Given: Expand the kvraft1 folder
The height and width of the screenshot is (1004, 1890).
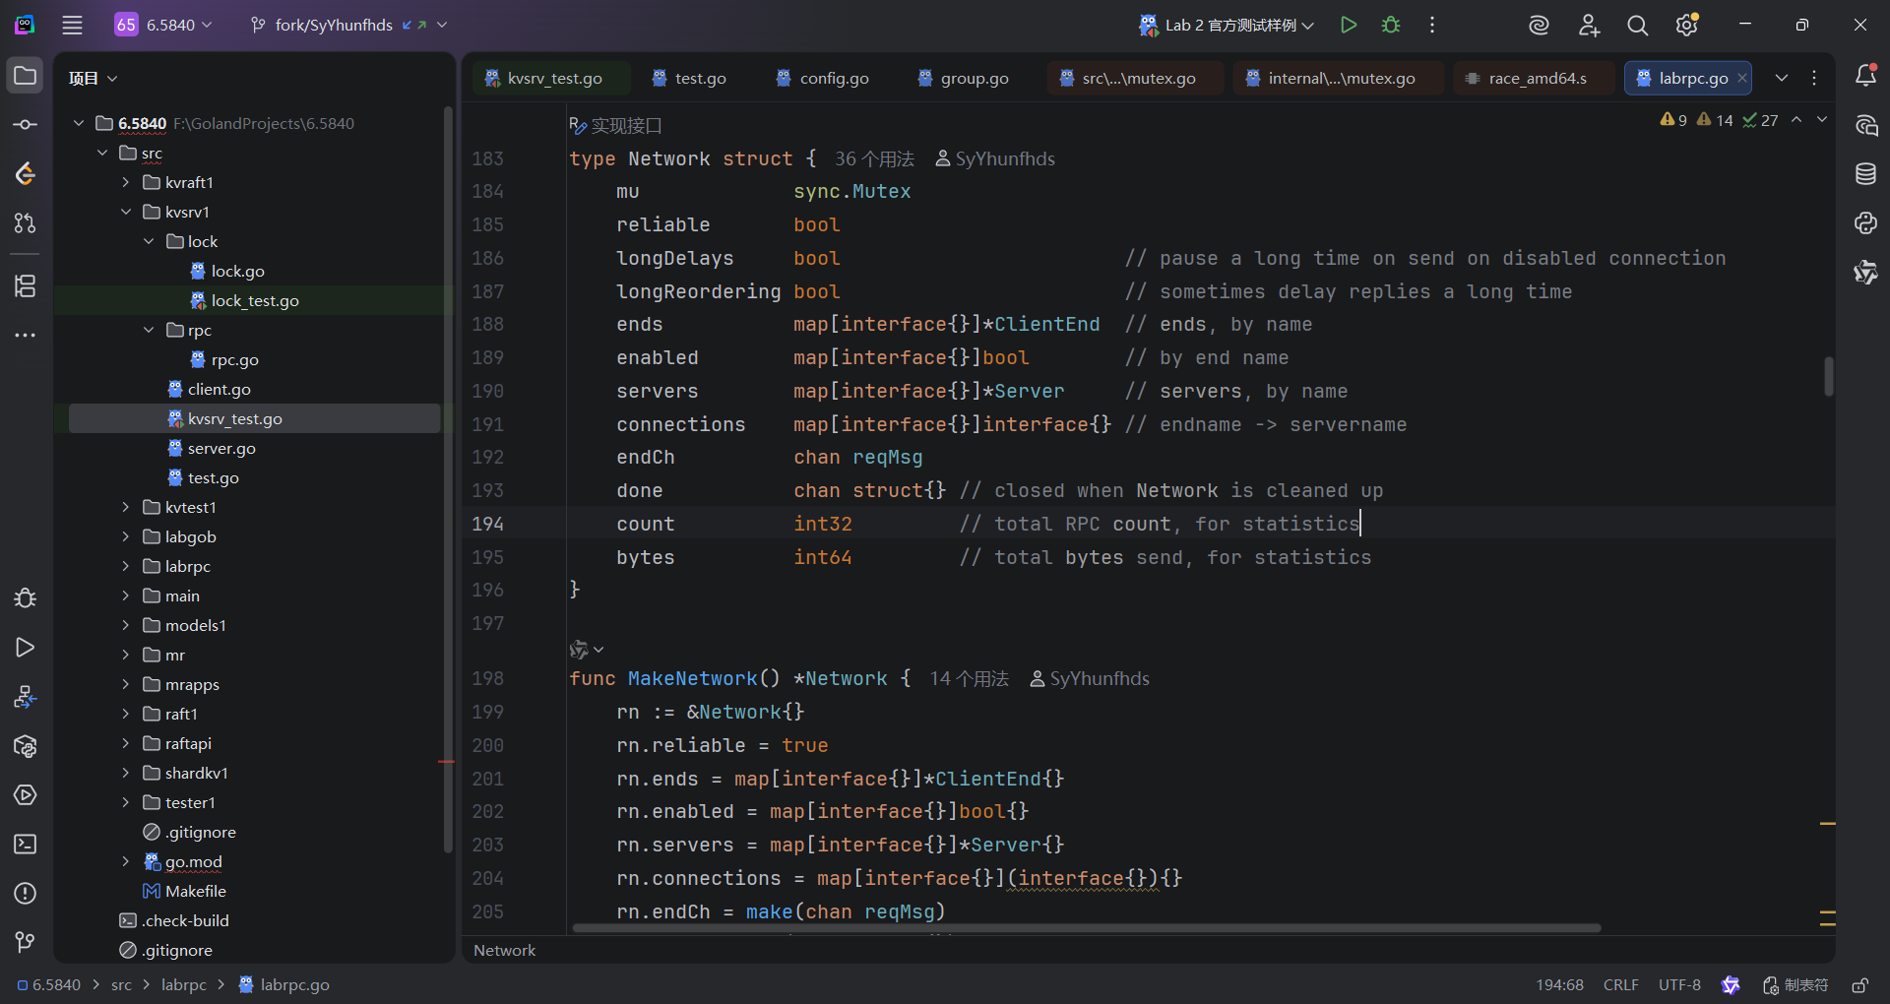Looking at the screenshot, I should click(126, 182).
